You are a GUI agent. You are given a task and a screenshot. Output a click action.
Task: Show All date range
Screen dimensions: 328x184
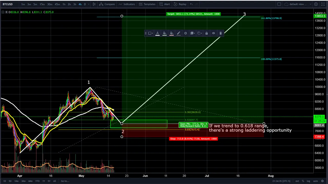[x=55, y=181]
